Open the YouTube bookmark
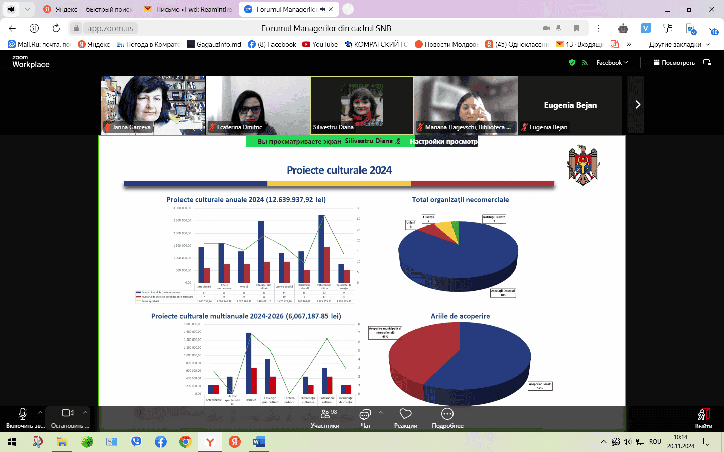This screenshot has width=724, height=452. [320, 44]
